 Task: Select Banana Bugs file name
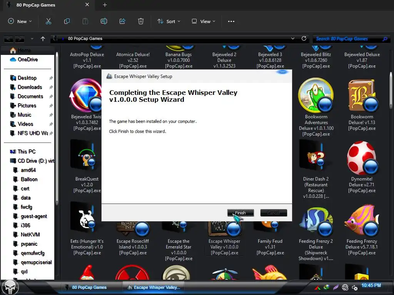(179, 60)
